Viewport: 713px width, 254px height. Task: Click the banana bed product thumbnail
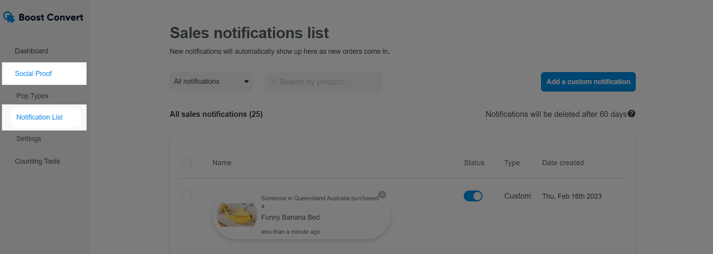(x=237, y=215)
